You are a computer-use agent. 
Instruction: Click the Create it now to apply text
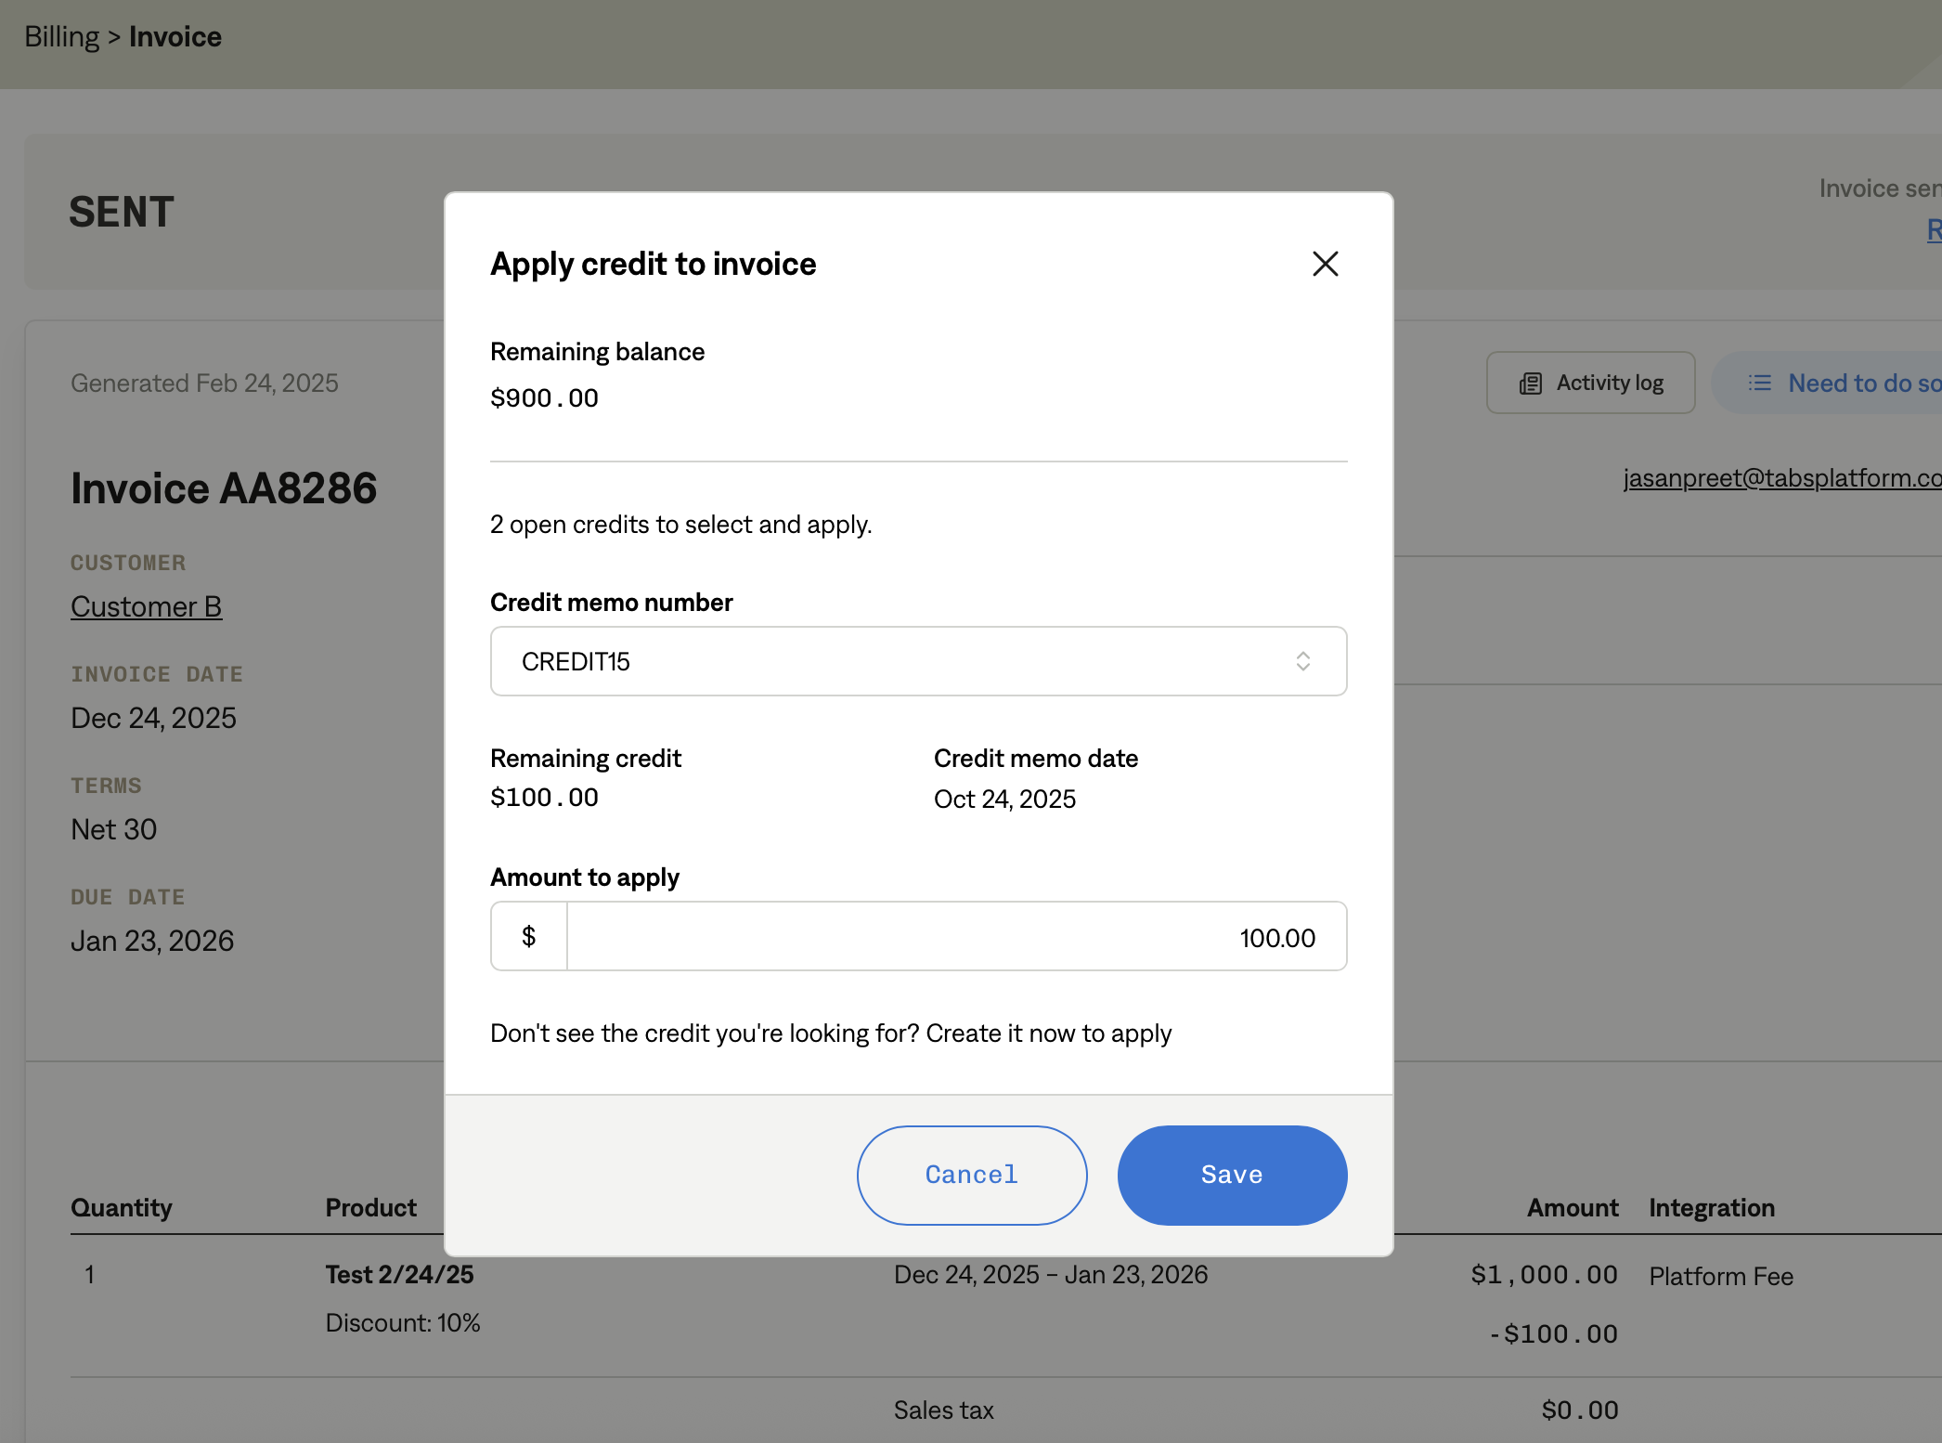(1048, 1033)
